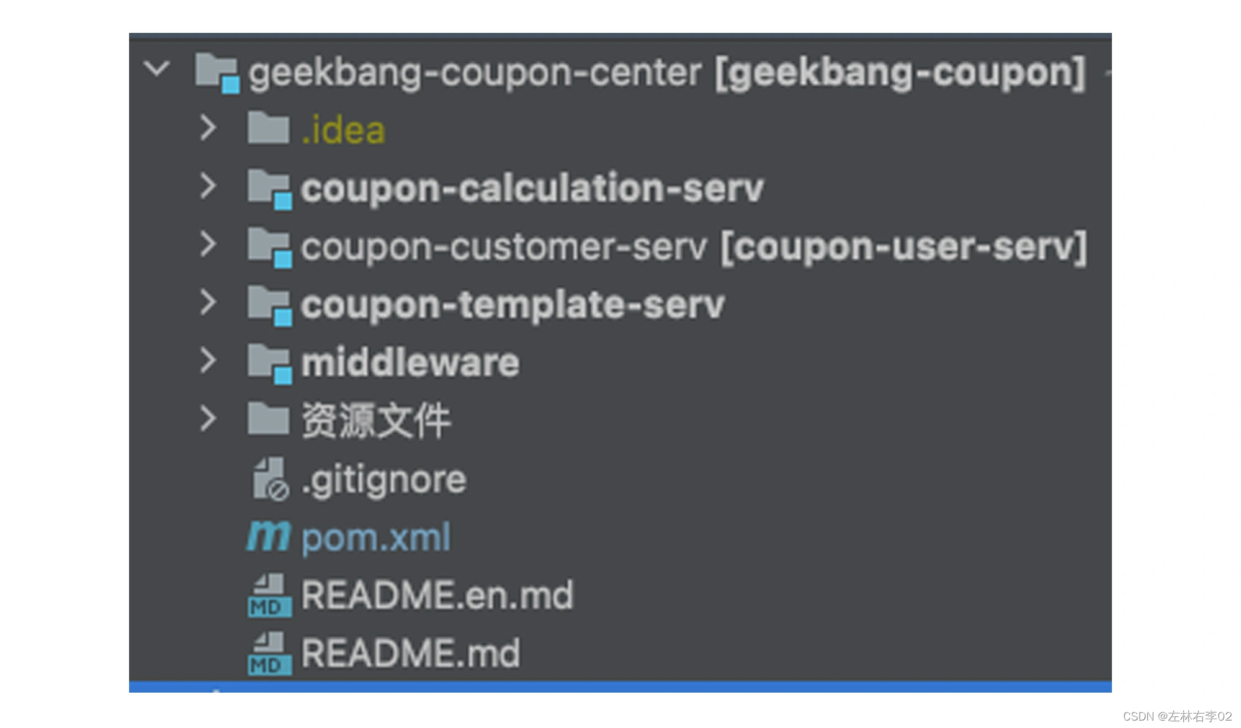Expand the coupon-calculation-serv chevron
Viewport: 1241px width, 728px height.
click(208, 186)
